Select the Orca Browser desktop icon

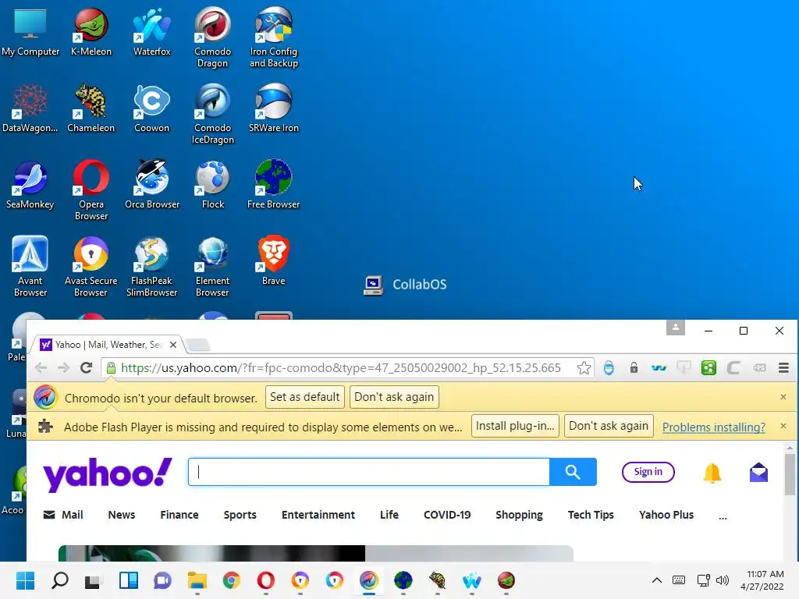pyautogui.click(x=152, y=184)
